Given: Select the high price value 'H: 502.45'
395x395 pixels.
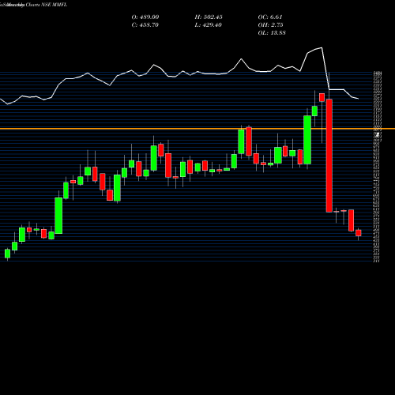Looking at the screenshot, I should pos(209,17).
